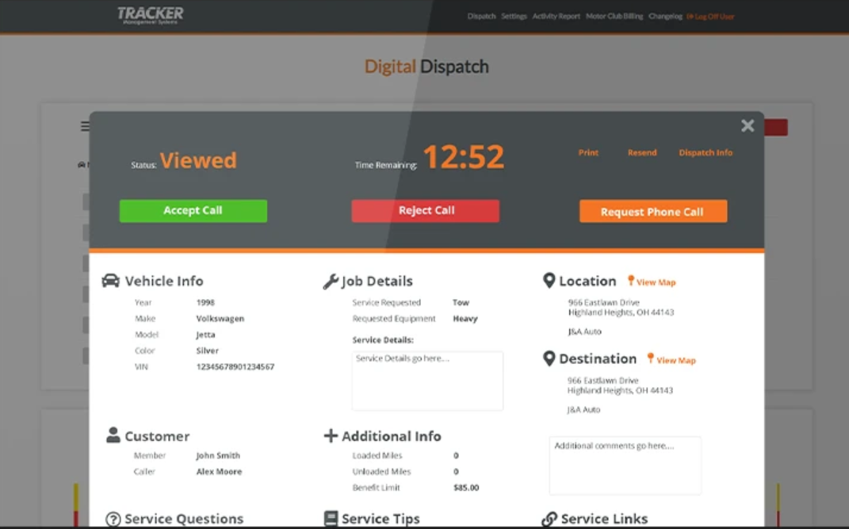Accept the incoming call

(193, 210)
